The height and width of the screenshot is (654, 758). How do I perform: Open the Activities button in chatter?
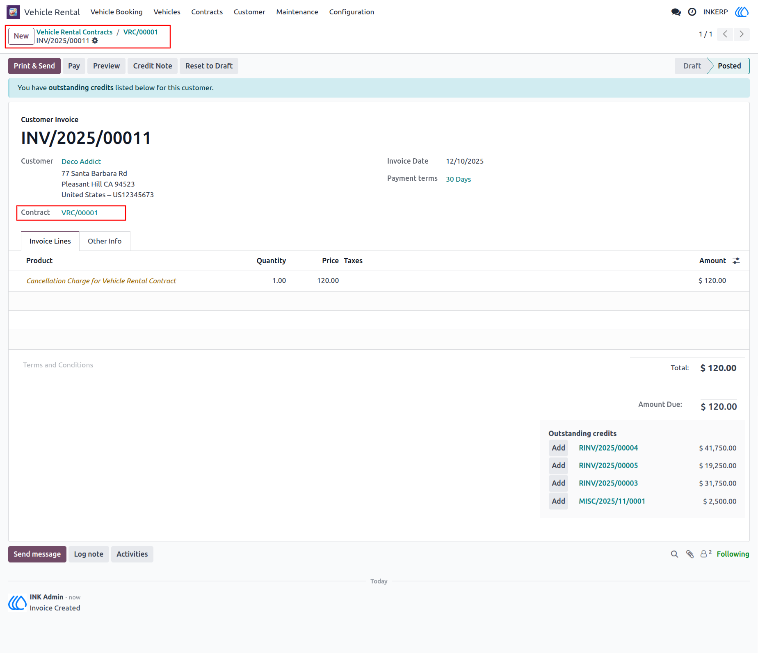132,554
